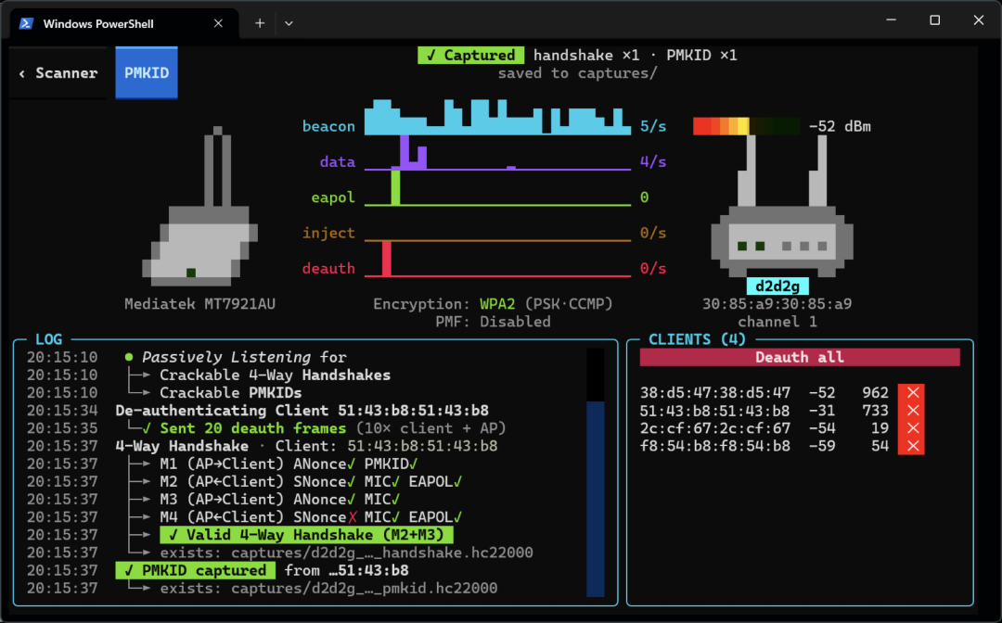This screenshot has height=623, width=1002.
Task: Close the Windows PowerShell tab
Action: [218, 23]
